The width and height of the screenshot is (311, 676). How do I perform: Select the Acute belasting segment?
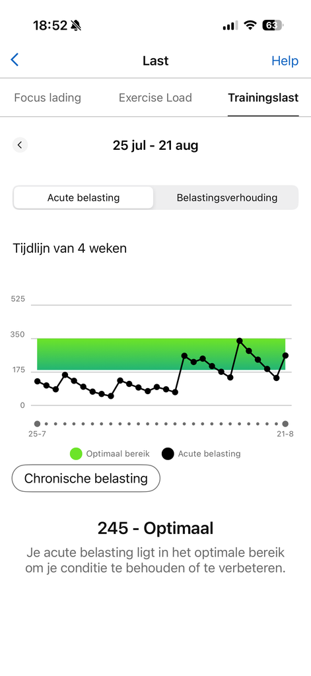point(83,198)
